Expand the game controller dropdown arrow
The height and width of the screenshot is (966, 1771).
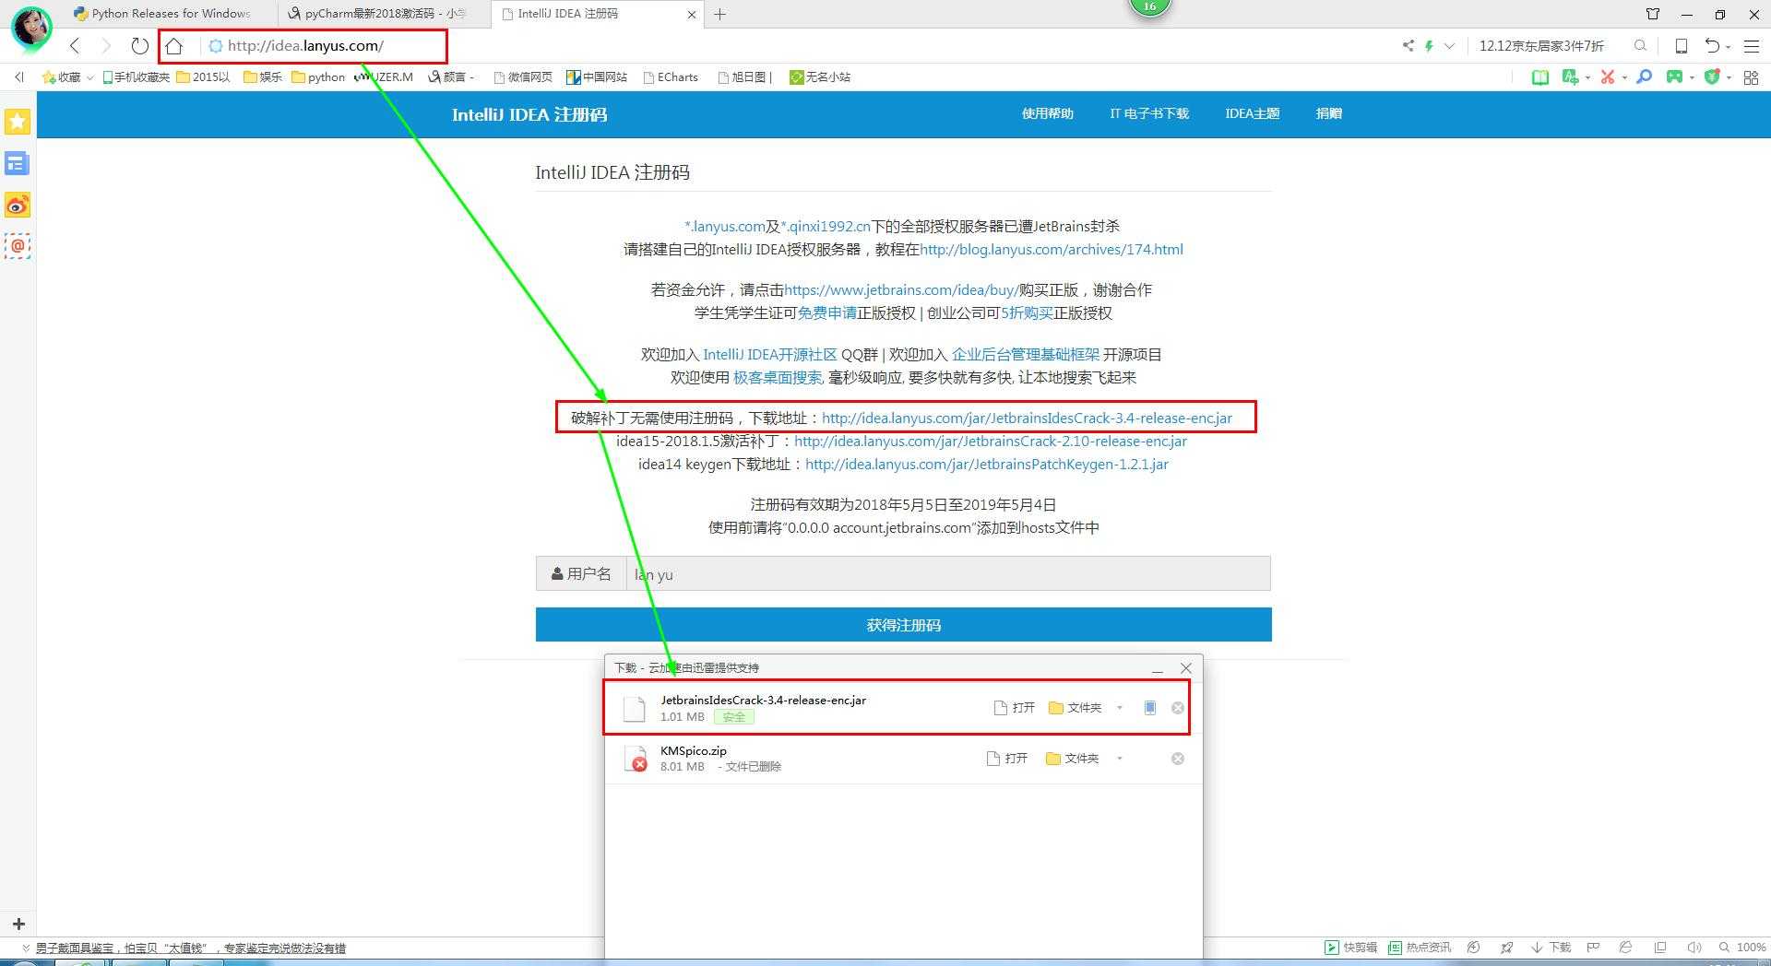click(x=1692, y=77)
